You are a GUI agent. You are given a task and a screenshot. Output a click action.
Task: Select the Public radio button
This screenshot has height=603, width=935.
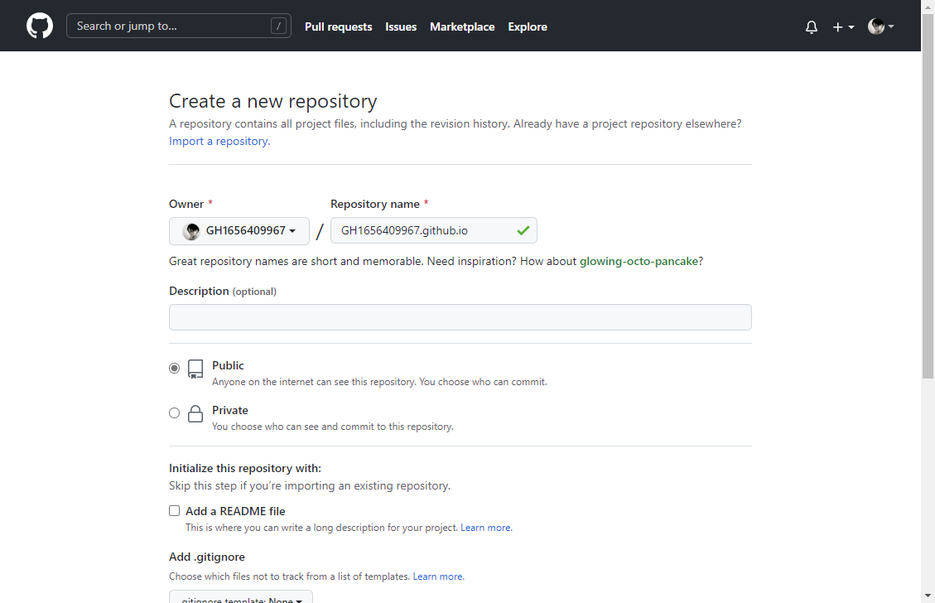pos(174,369)
